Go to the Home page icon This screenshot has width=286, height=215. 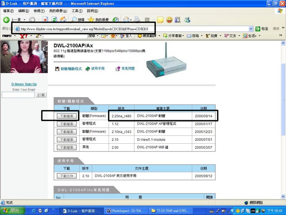[x=63, y=20]
